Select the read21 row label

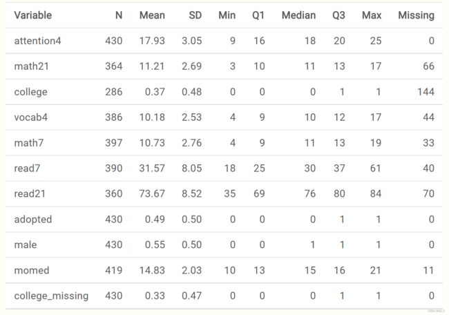tap(30, 193)
